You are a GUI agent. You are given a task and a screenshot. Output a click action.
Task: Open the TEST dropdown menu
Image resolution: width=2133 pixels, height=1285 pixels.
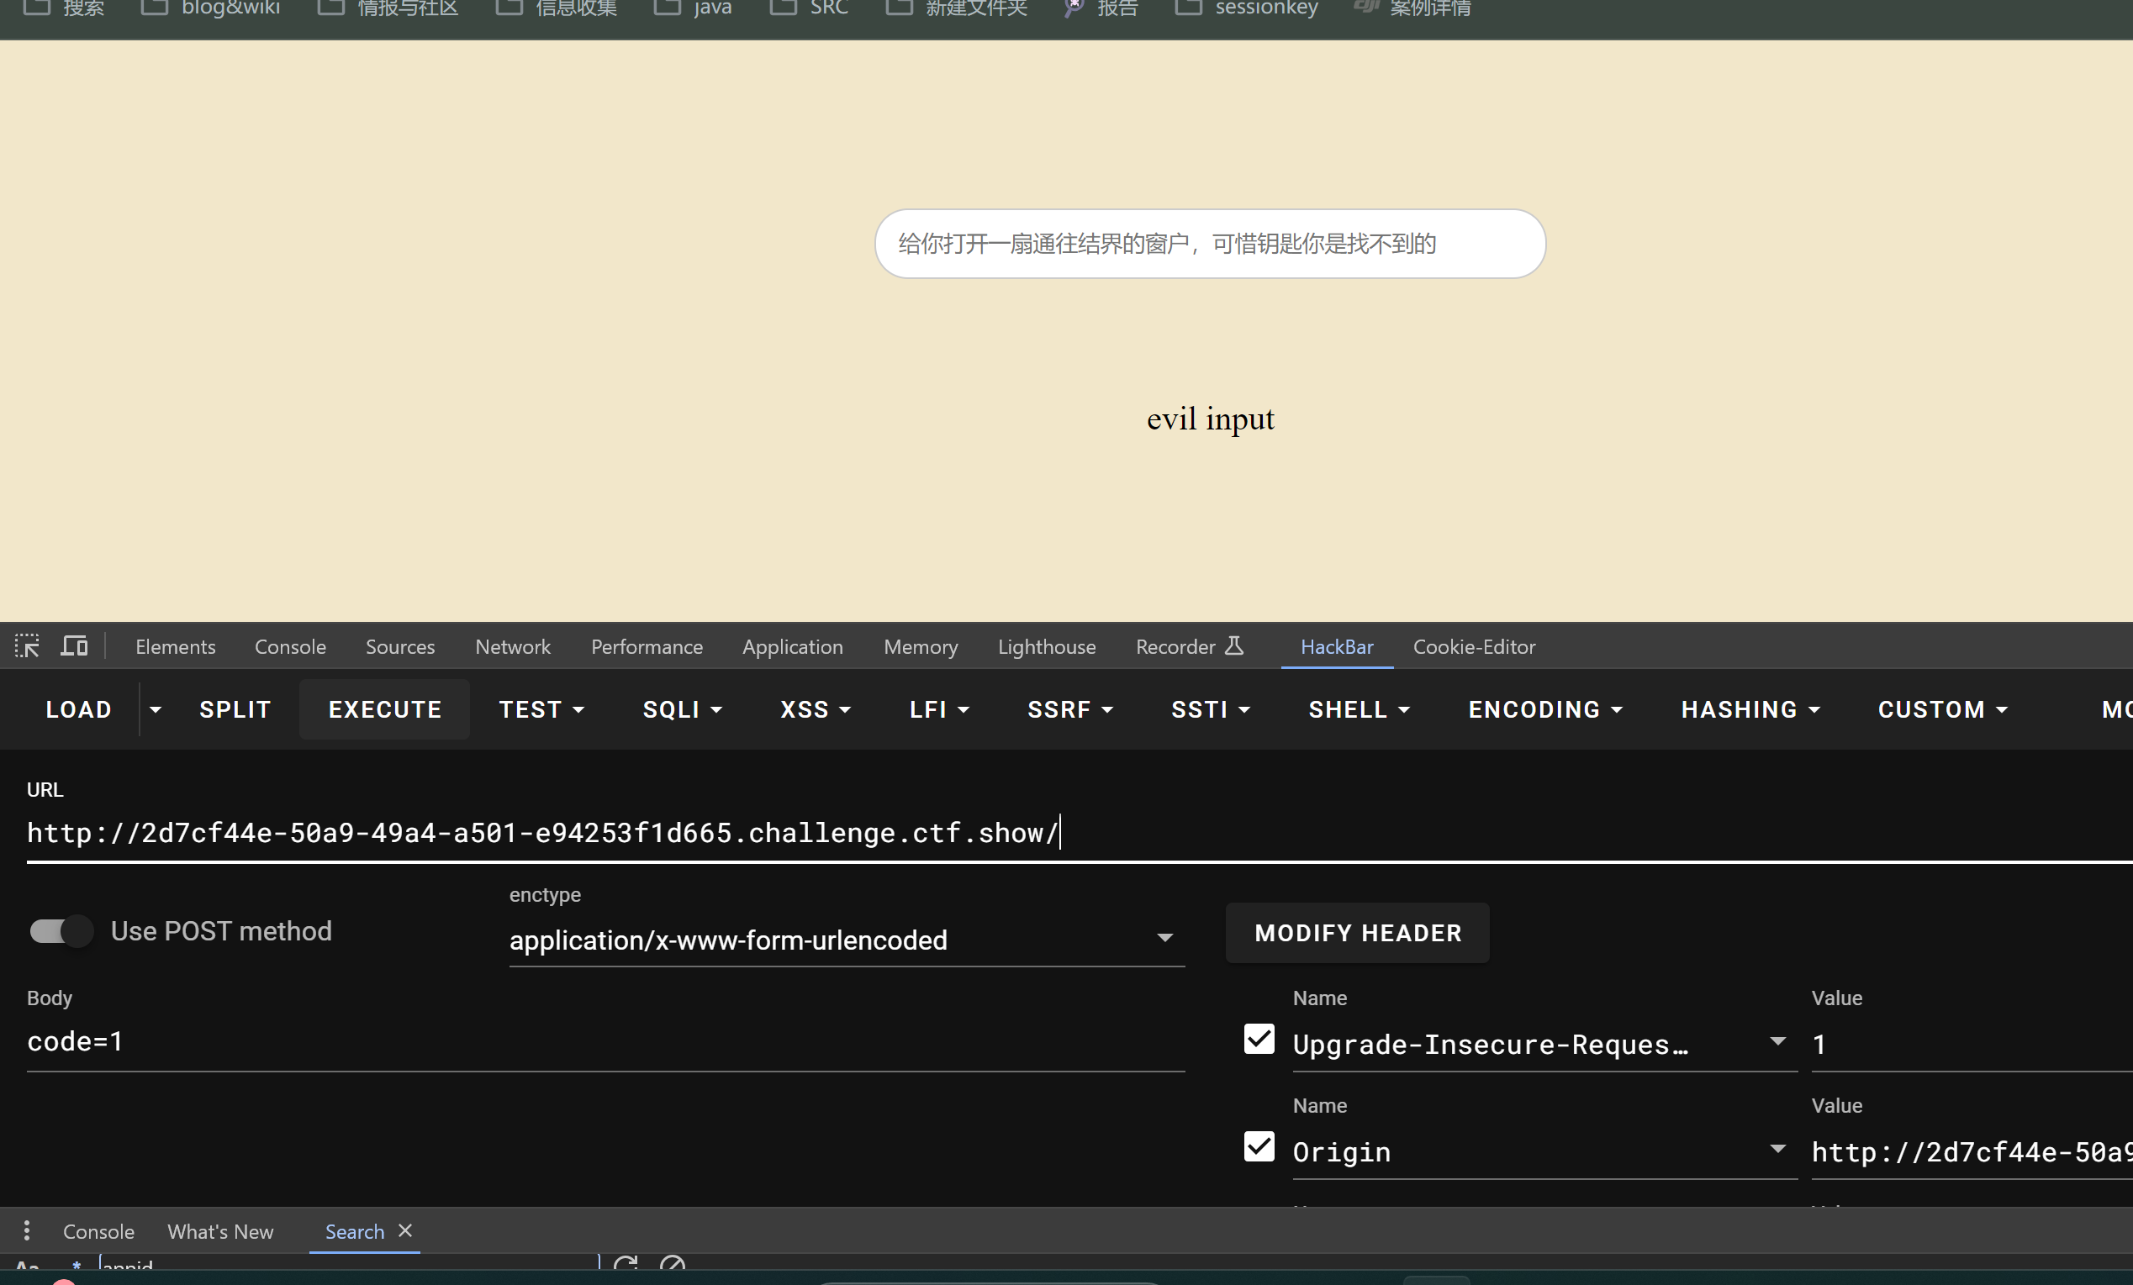point(542,709)
